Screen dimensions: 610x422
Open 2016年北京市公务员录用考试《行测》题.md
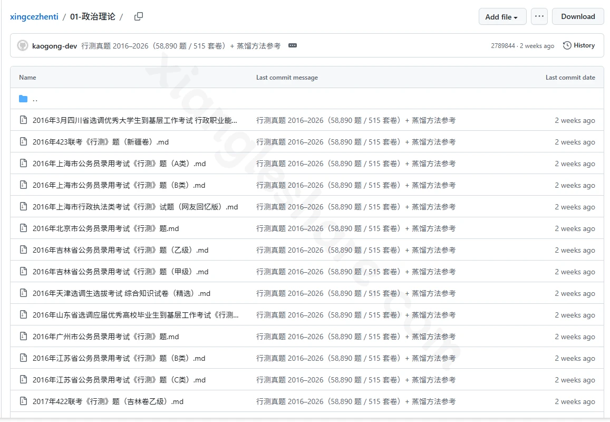tap(105, 228)
